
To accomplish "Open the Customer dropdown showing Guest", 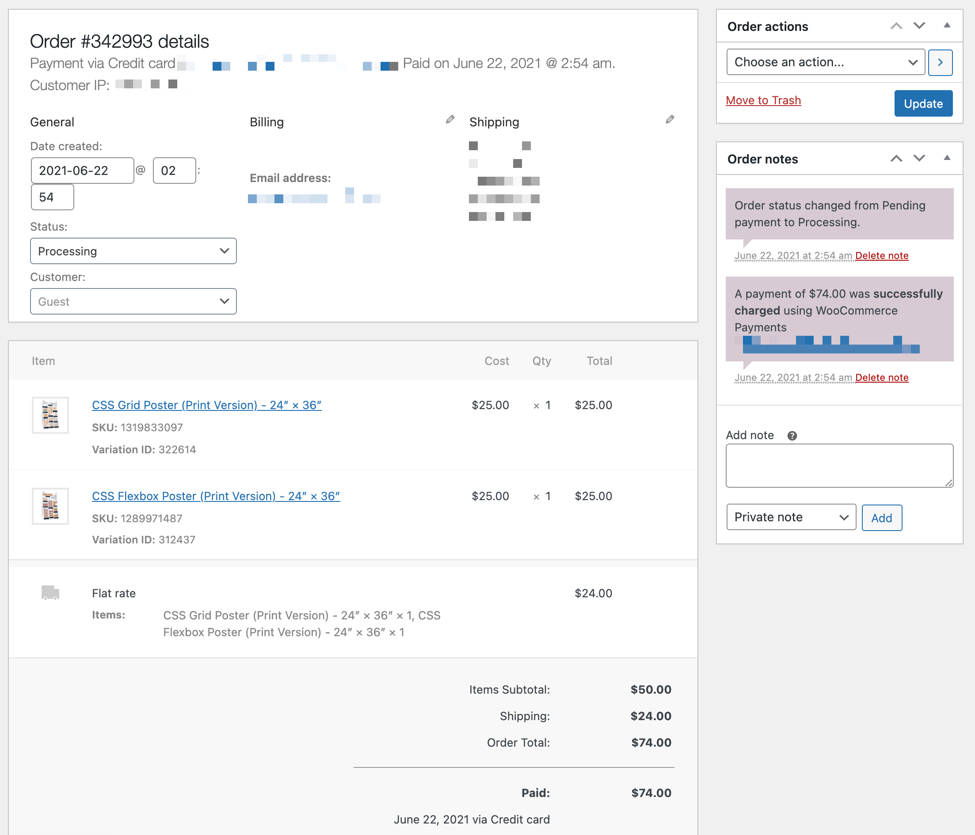I will pos(133,301).
